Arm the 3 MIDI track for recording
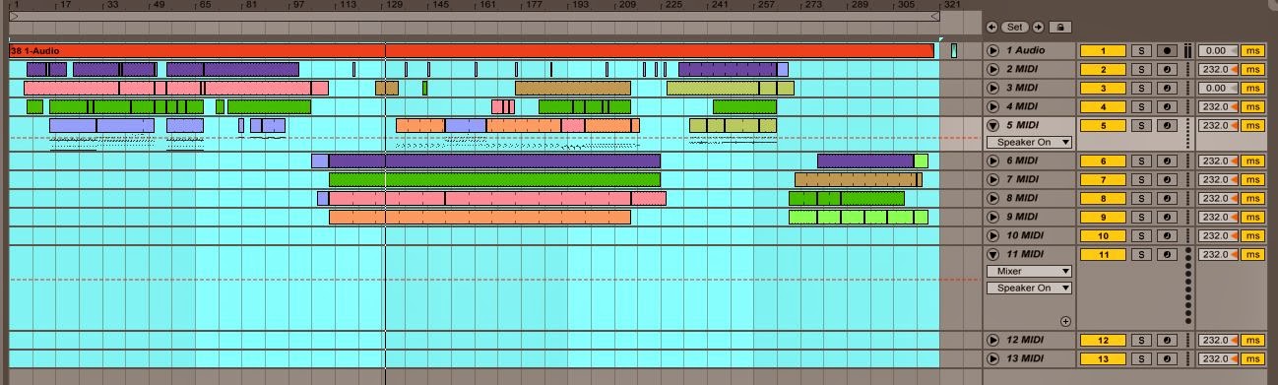 tap(1168, 88)
